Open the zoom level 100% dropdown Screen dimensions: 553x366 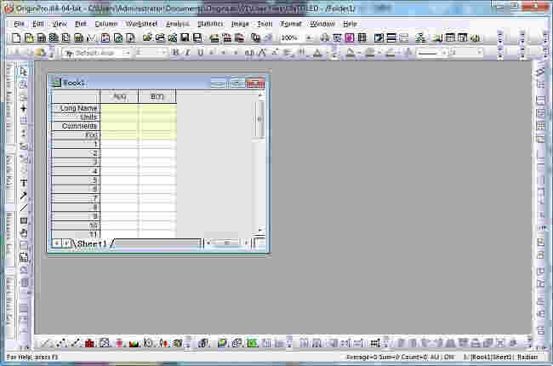click(x=308, y=38)
